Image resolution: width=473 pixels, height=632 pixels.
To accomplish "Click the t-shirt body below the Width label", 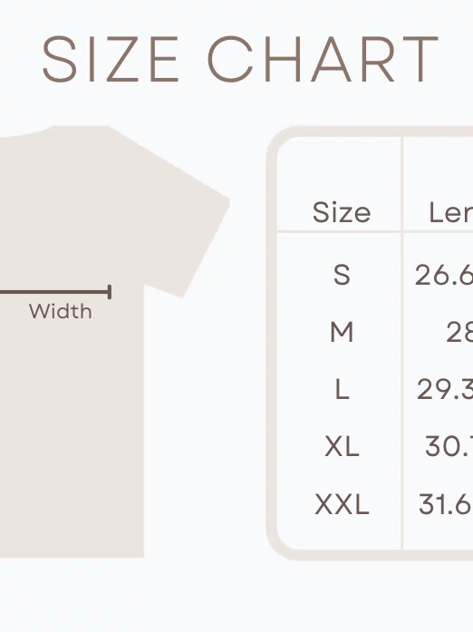I will pos(72,435).
